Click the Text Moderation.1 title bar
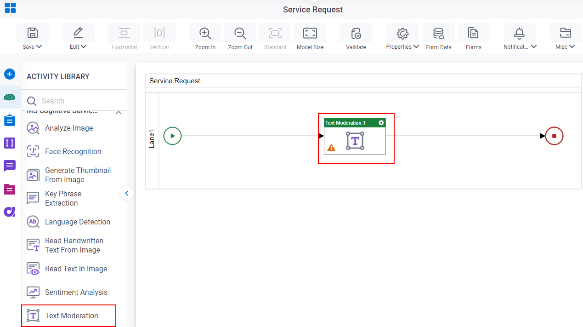Viewport: 583px width, 327px height. [x=355, y=123]
